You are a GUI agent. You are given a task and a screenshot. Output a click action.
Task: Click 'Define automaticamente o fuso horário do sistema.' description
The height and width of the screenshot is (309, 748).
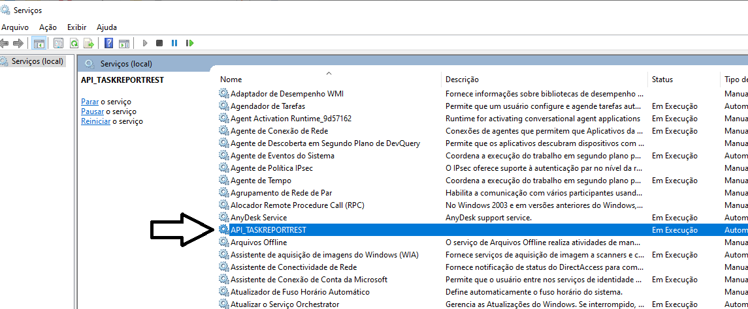(x=534, y=292)
